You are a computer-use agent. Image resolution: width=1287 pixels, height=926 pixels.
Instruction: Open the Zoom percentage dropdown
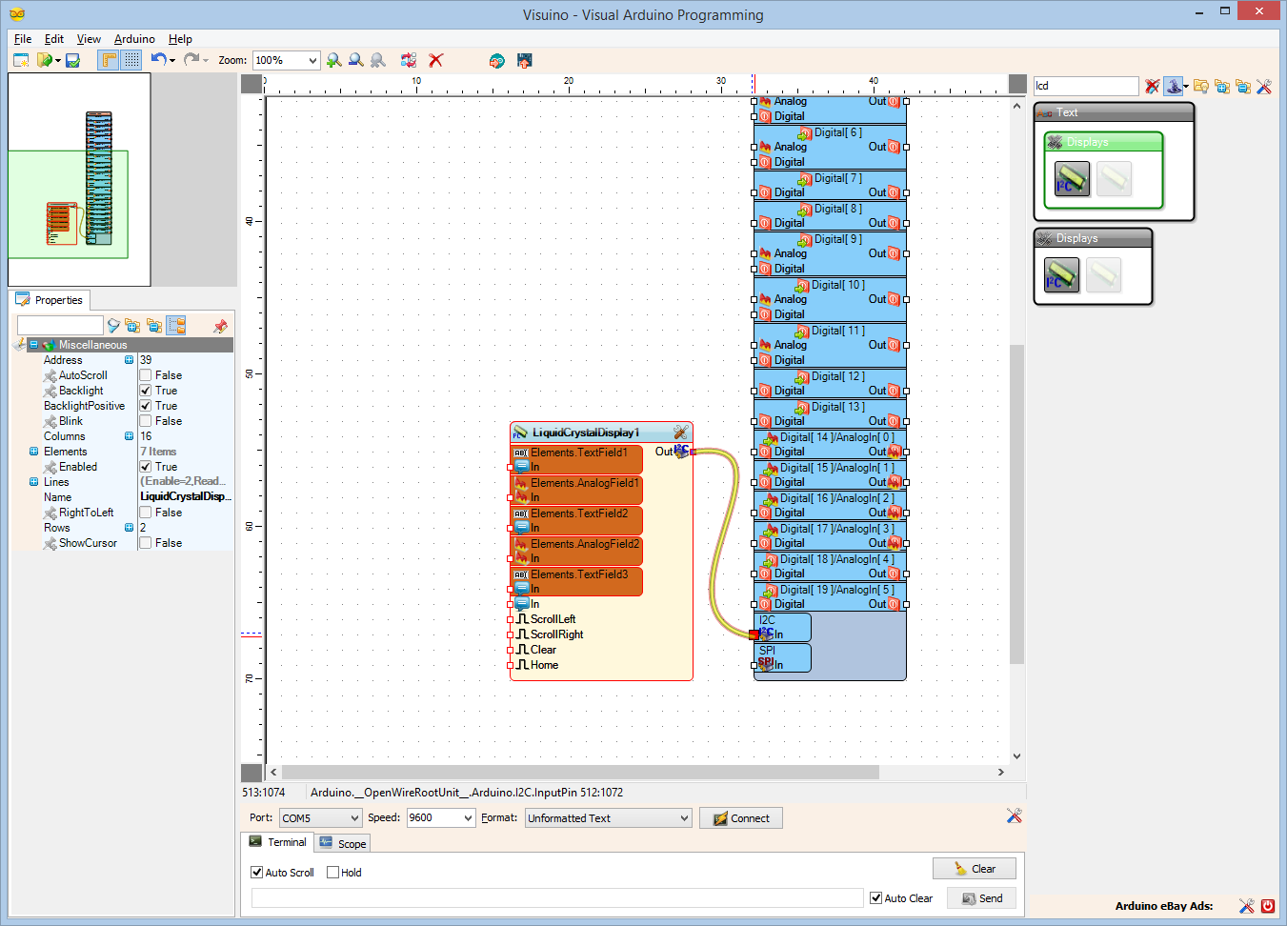(312, 61)
